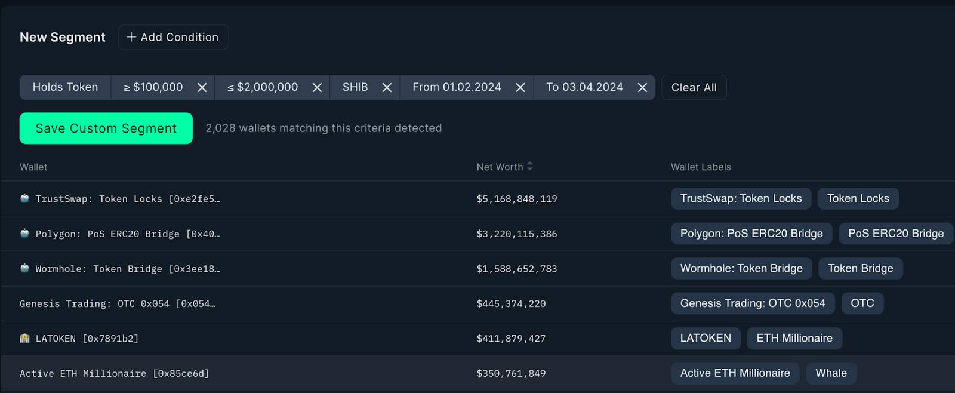Remove the ≤ $2,000,000 filter with its X
This screenshot has width=955, height=393.
317,88
